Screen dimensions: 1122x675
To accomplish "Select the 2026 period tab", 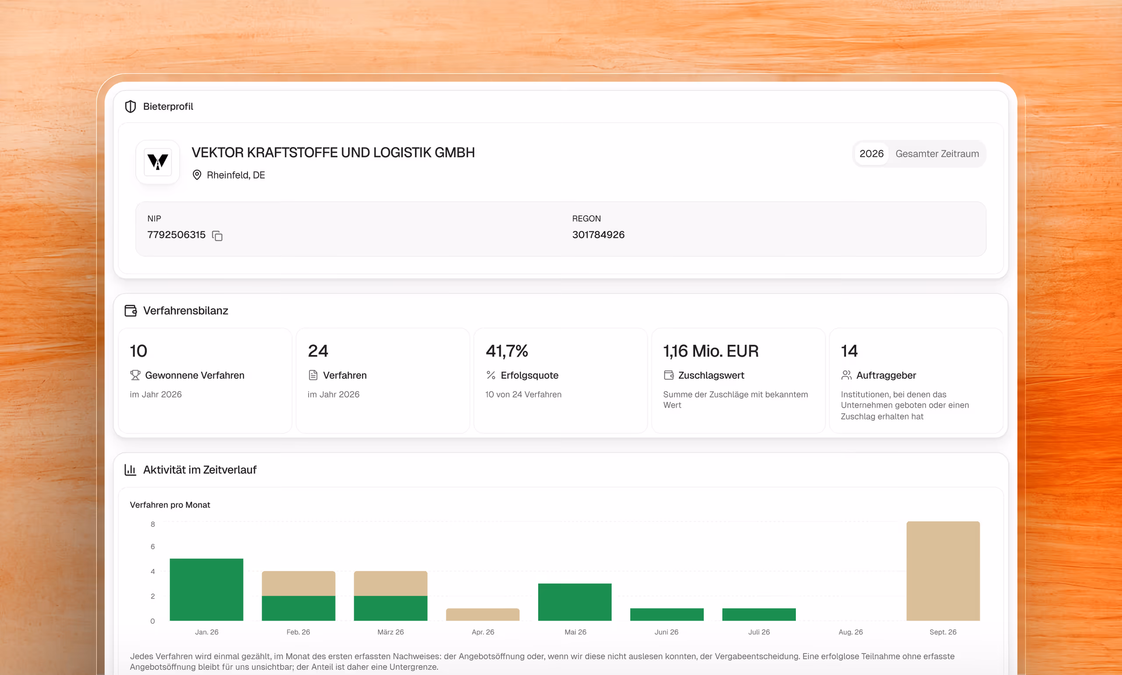I will coord(871,154).
